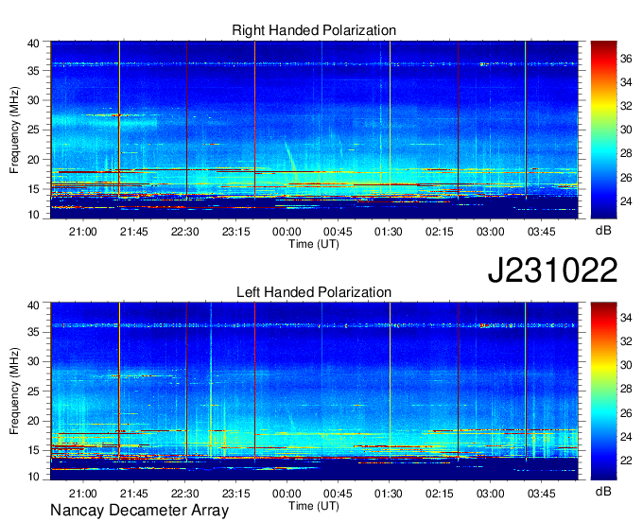The width and height of the screenshot is (643, 522).
Task: Click the 15 frequency tick on Right Handed plot
Action: [x=34, y=189]
